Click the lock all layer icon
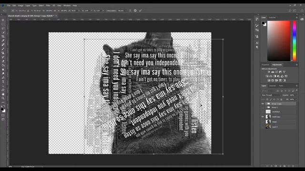The width and height of the screenshot is (305, 171). (281, 99)
